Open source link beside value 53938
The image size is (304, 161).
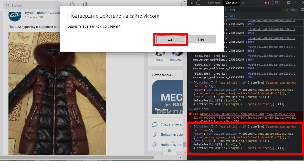pos(272,38)
